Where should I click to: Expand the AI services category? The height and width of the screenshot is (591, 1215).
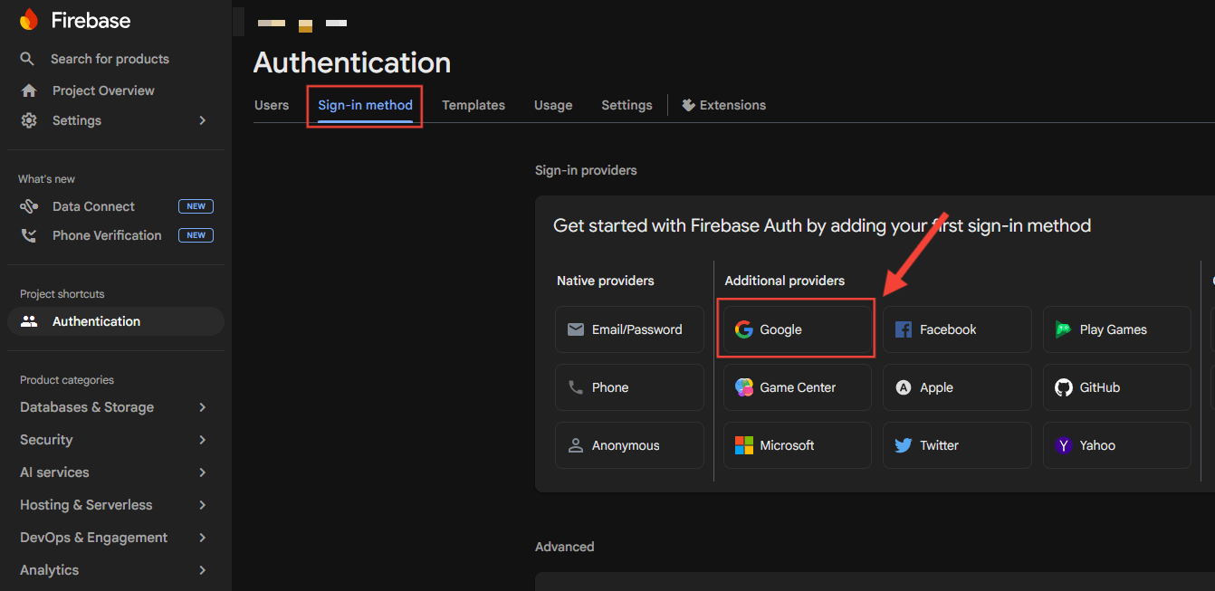(x=203, y=472)
